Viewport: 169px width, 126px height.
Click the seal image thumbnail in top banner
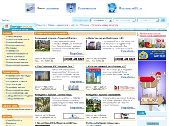(x=30, y=8)
